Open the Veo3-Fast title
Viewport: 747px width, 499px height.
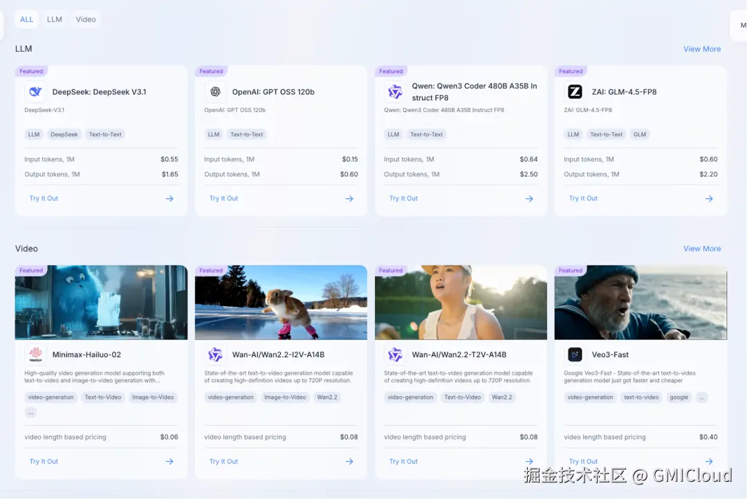click(x=610, y=355)
